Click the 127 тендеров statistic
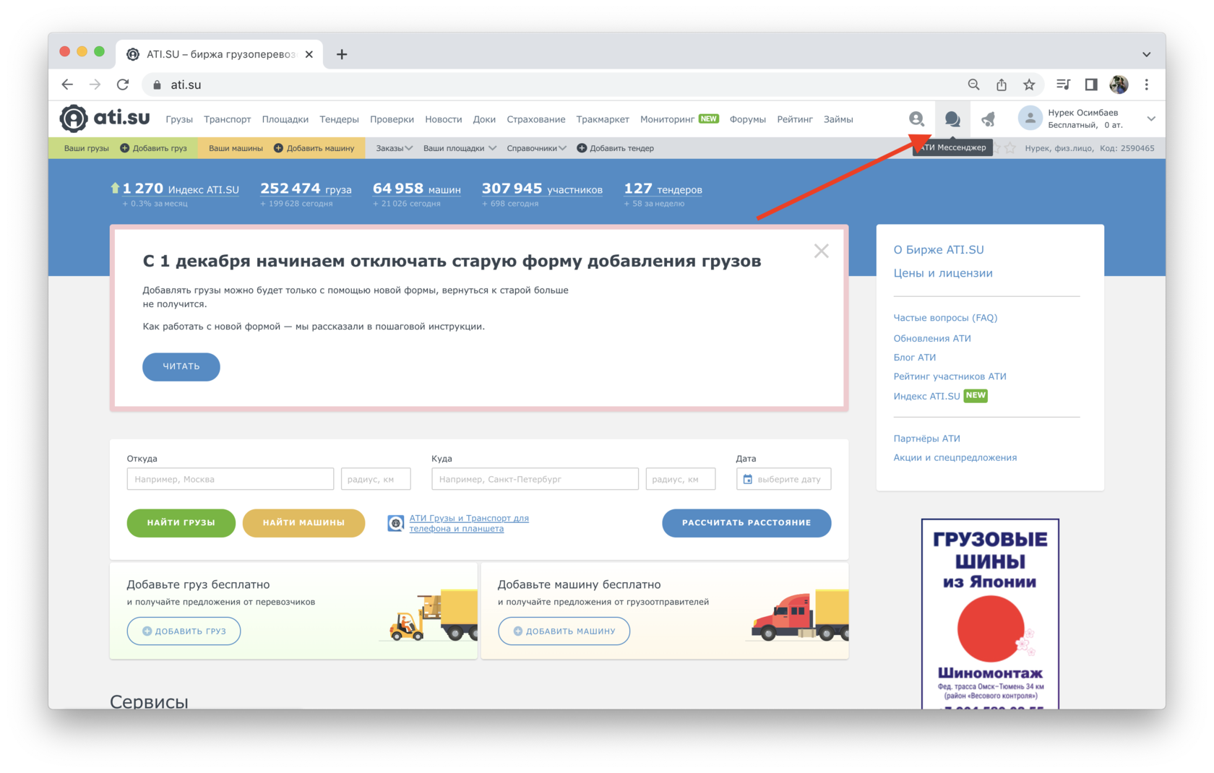Screen dimensions: 1214x773 pyautogui.click(x=663, y=189)
